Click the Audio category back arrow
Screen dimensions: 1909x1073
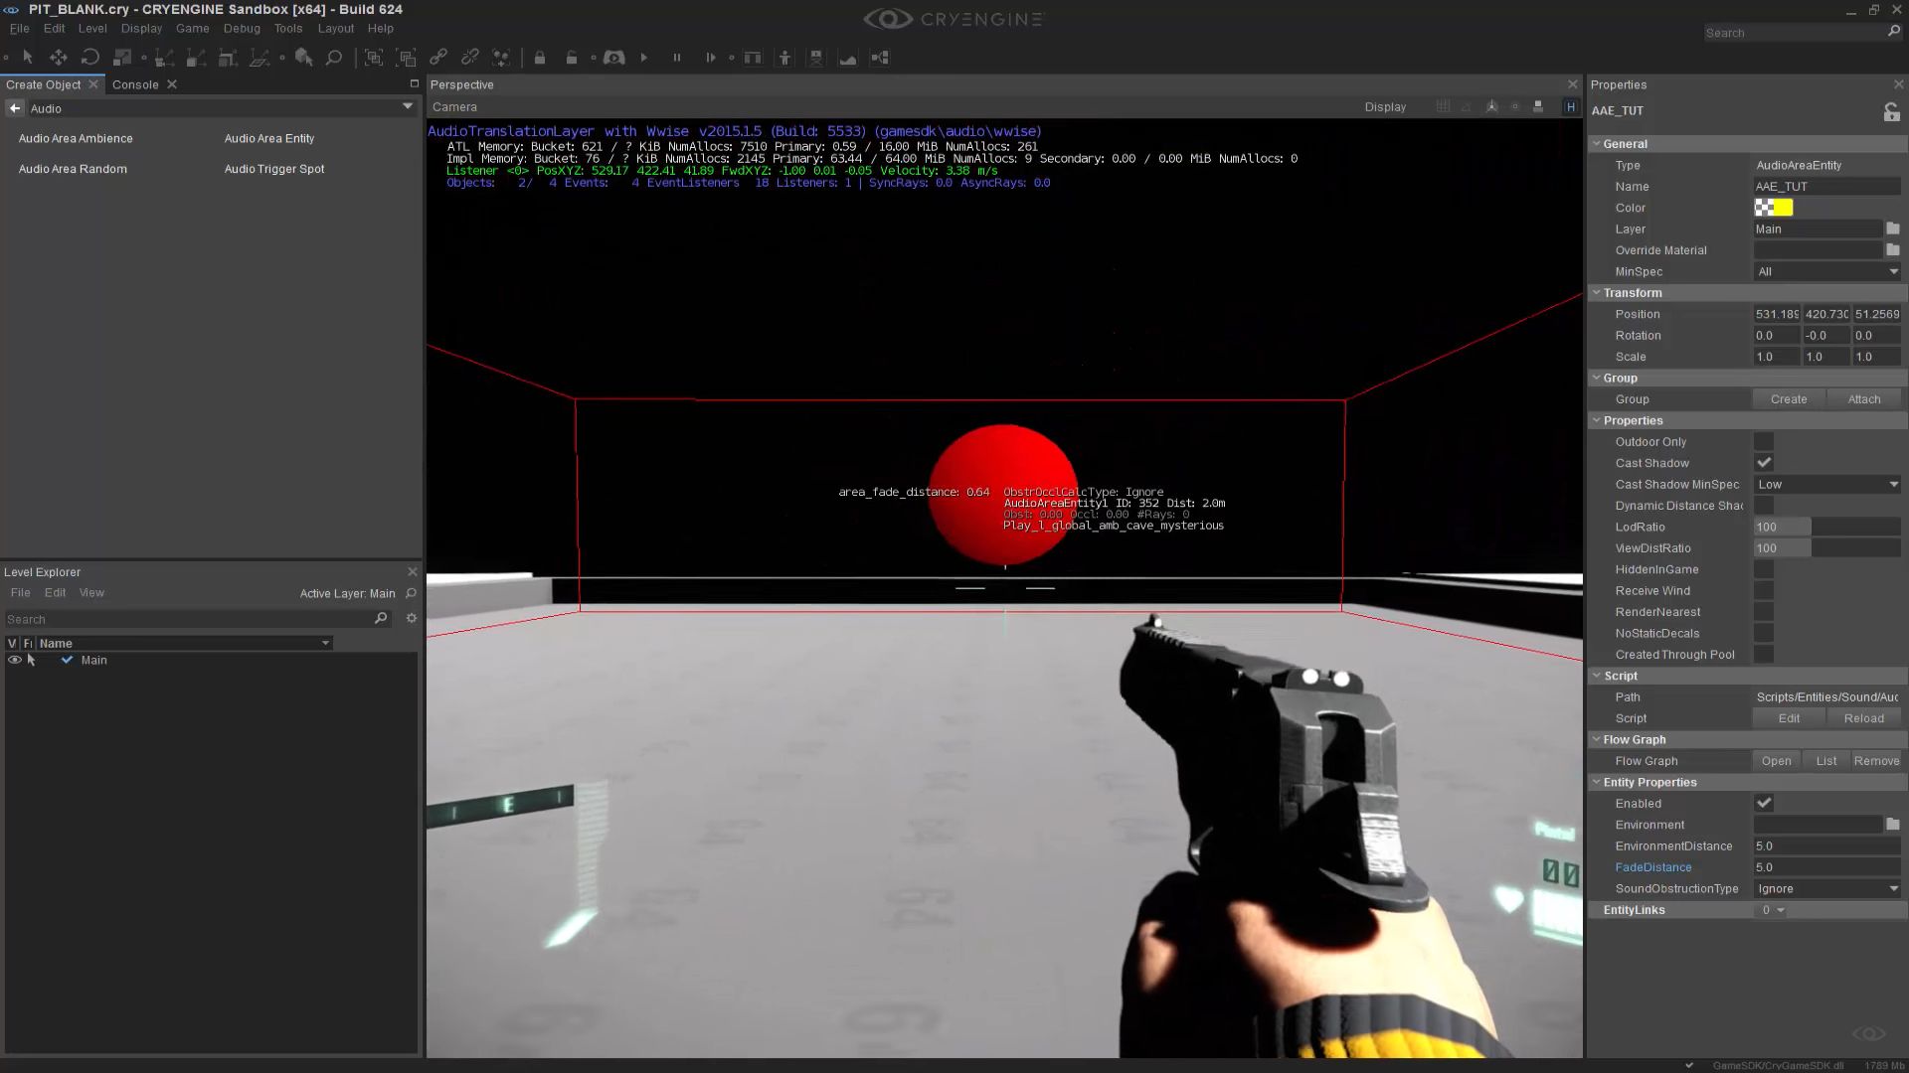tap(15, 108)
